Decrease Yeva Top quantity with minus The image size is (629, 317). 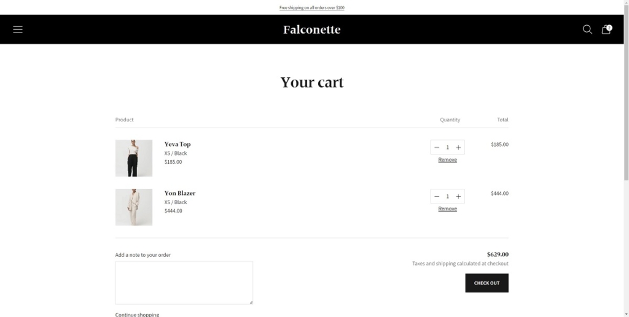437,147
